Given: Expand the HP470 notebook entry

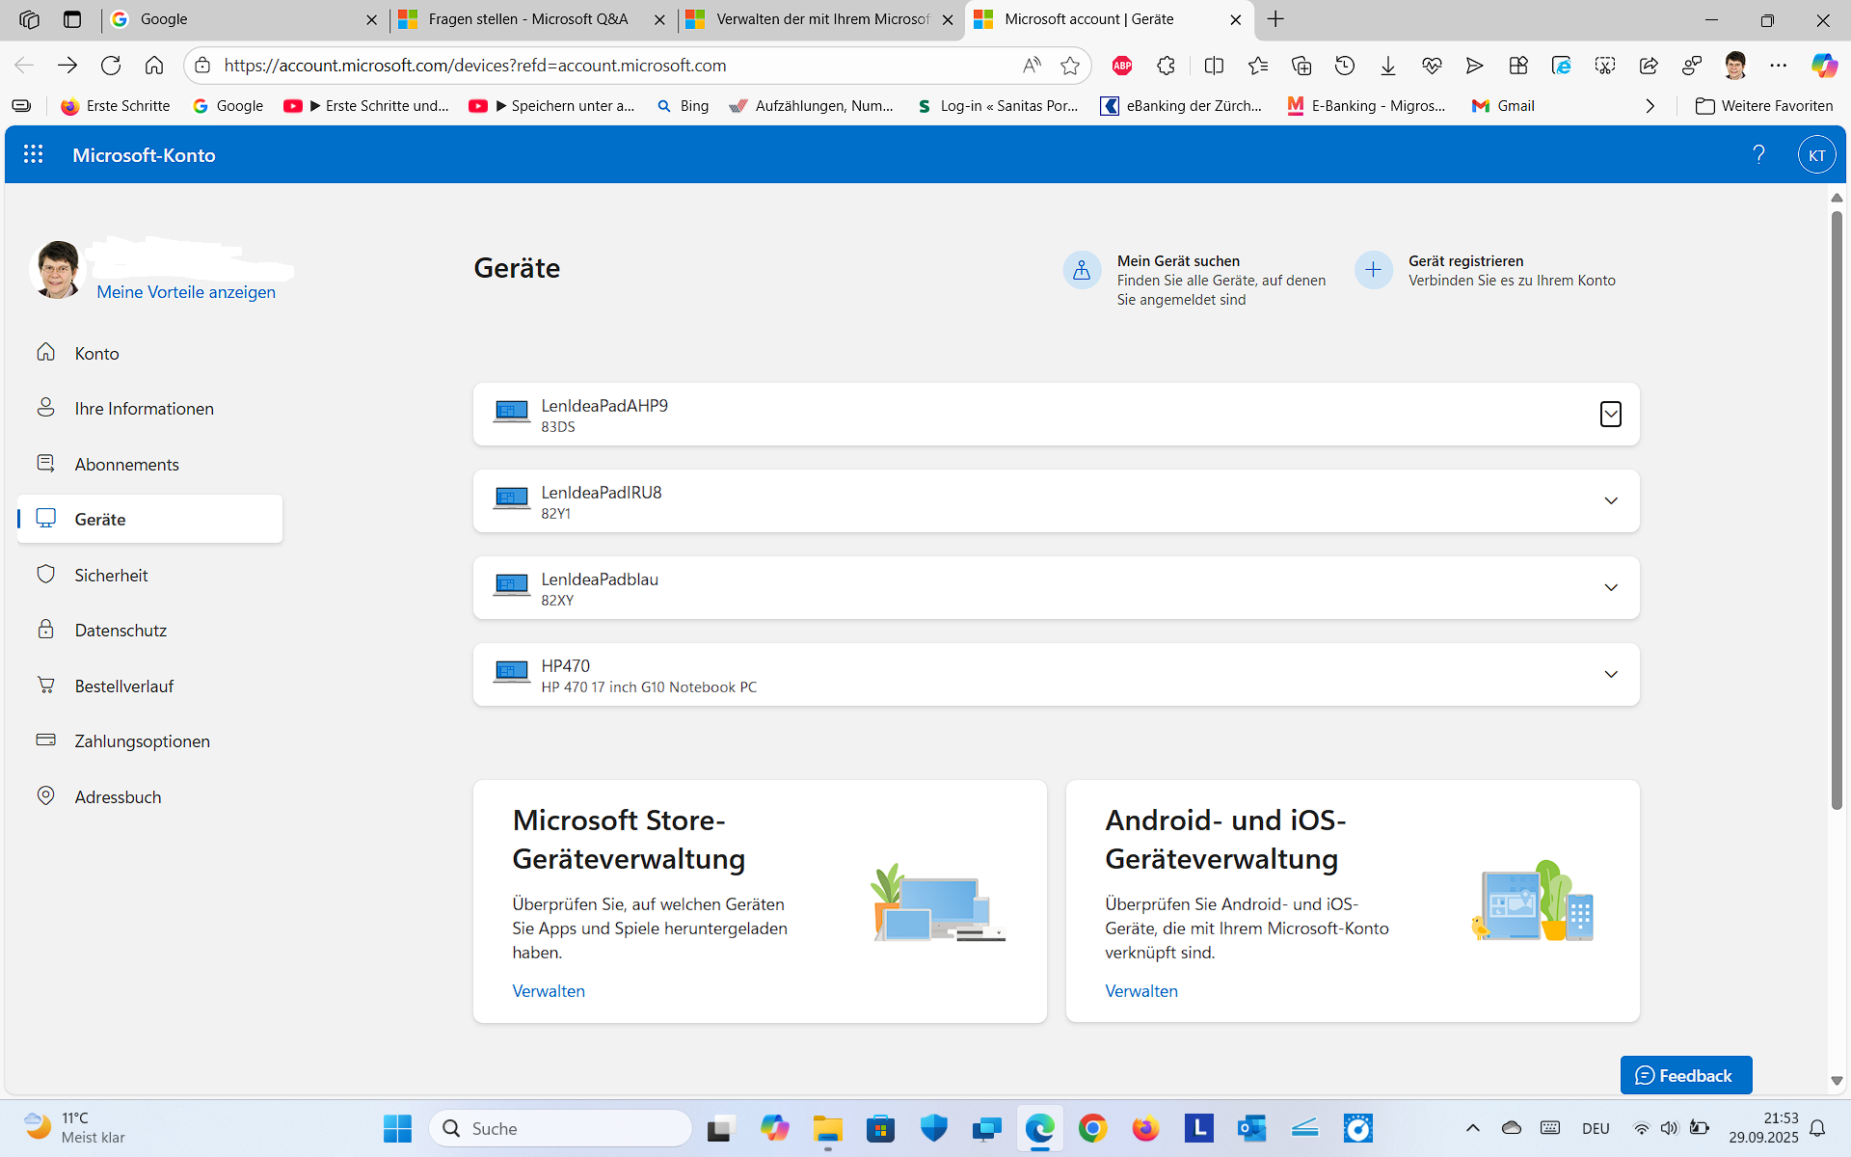Looking at the screenshot, I should (1610, 674).
